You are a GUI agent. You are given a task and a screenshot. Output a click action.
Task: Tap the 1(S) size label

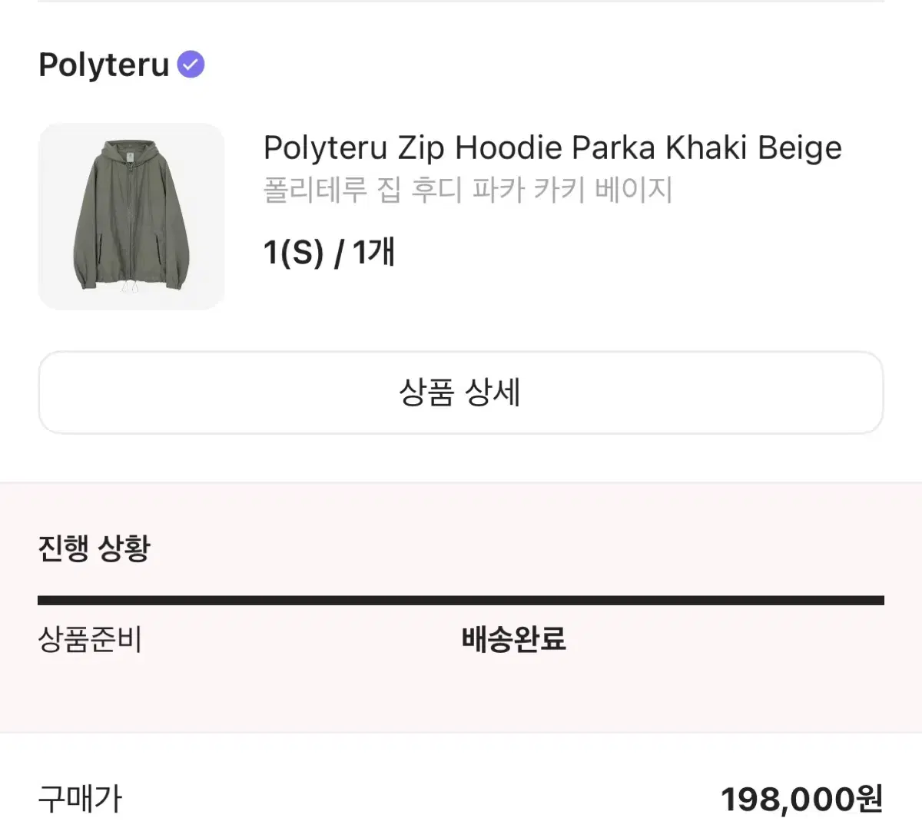pos(294,252)
